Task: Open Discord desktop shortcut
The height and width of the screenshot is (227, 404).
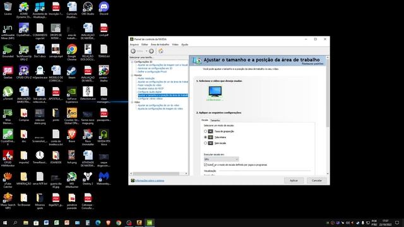Action: click(104, 9)
